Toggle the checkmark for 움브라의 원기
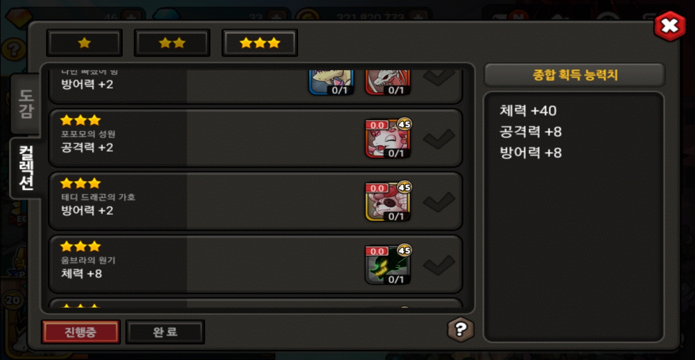 (x=439, y=264)
